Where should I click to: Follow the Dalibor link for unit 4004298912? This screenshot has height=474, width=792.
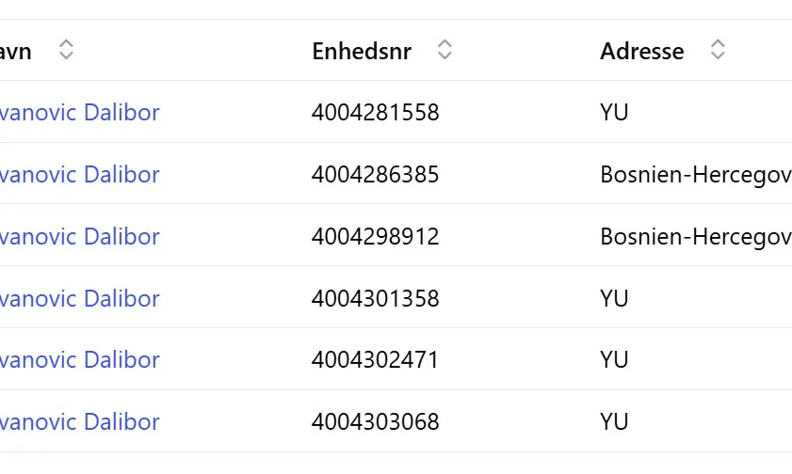click(80, 236)
